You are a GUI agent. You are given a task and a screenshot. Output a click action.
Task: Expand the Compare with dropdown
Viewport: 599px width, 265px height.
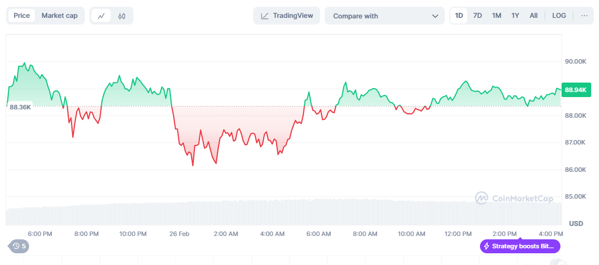[x=384, y=16]
